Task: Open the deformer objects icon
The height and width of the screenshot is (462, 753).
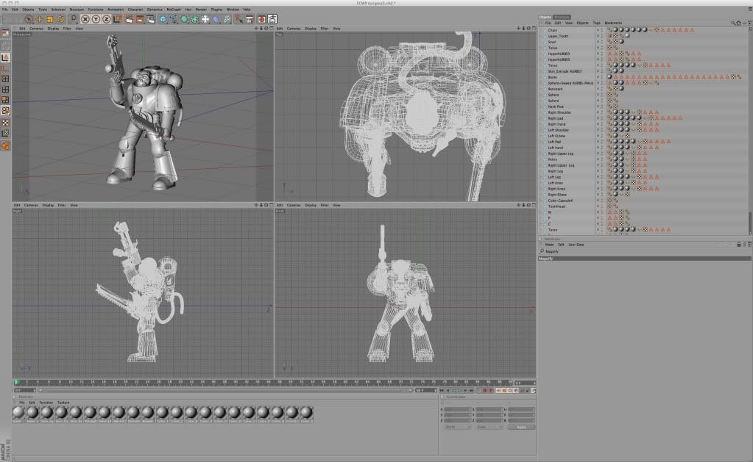Action: point(216,19)
